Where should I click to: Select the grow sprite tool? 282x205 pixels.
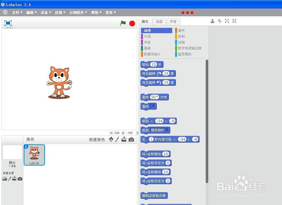227,21
